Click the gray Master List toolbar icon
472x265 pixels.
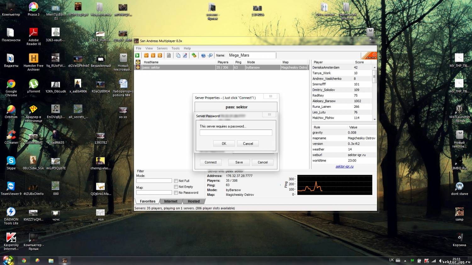pyautogui.click(x=169, y=55)
